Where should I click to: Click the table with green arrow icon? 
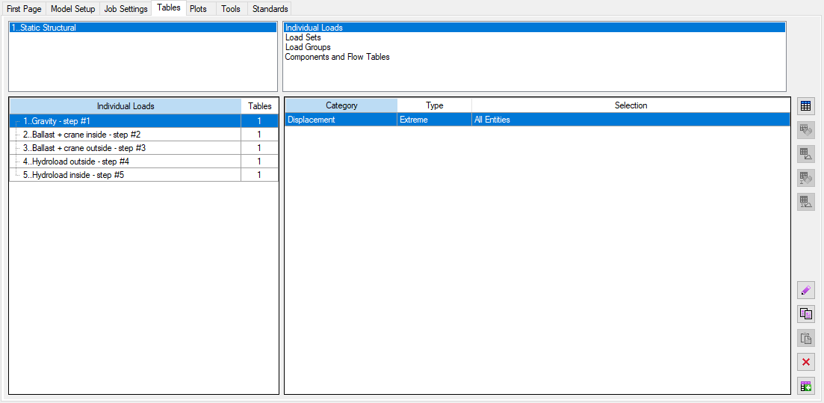tap(805, 387)
